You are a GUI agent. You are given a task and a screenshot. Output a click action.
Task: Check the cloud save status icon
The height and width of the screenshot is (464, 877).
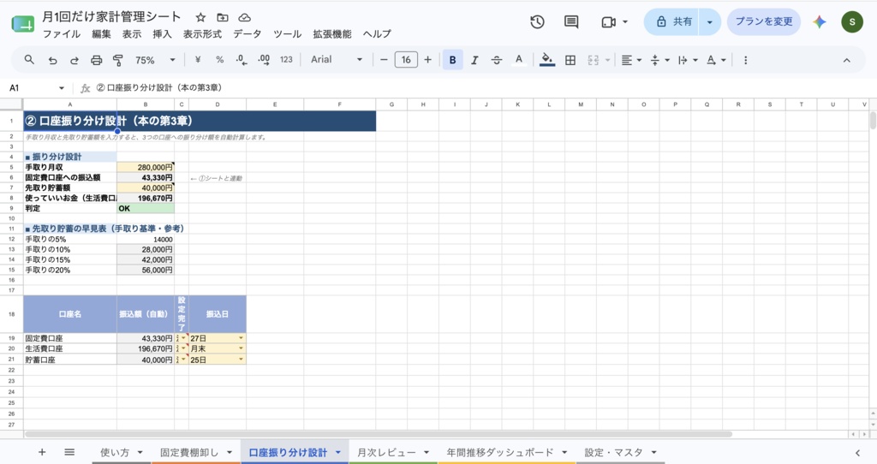coord(244,17)
